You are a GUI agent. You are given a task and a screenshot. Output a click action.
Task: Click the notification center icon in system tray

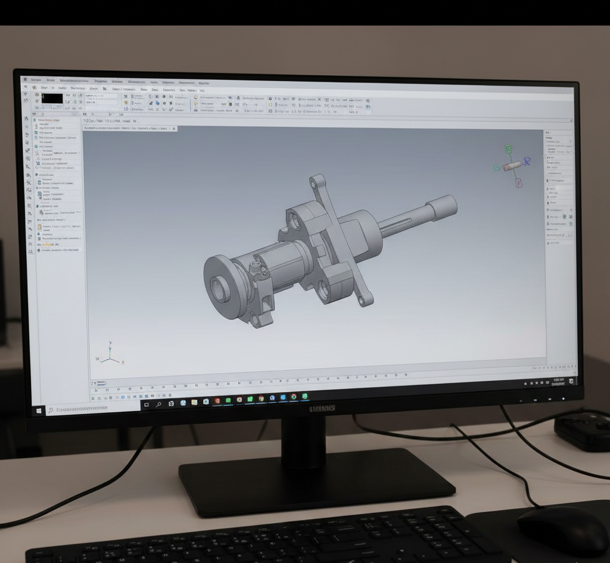(571, 382)
